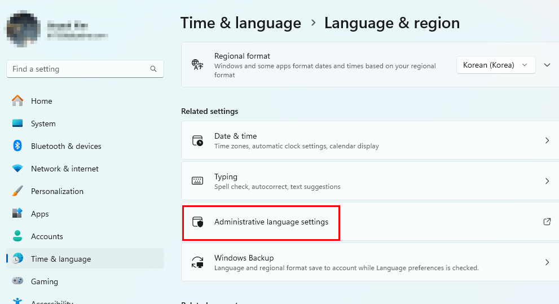This screenshot has width=559, height=304.
Task: Click the user profile avatar
Action: tap(22, 29)
